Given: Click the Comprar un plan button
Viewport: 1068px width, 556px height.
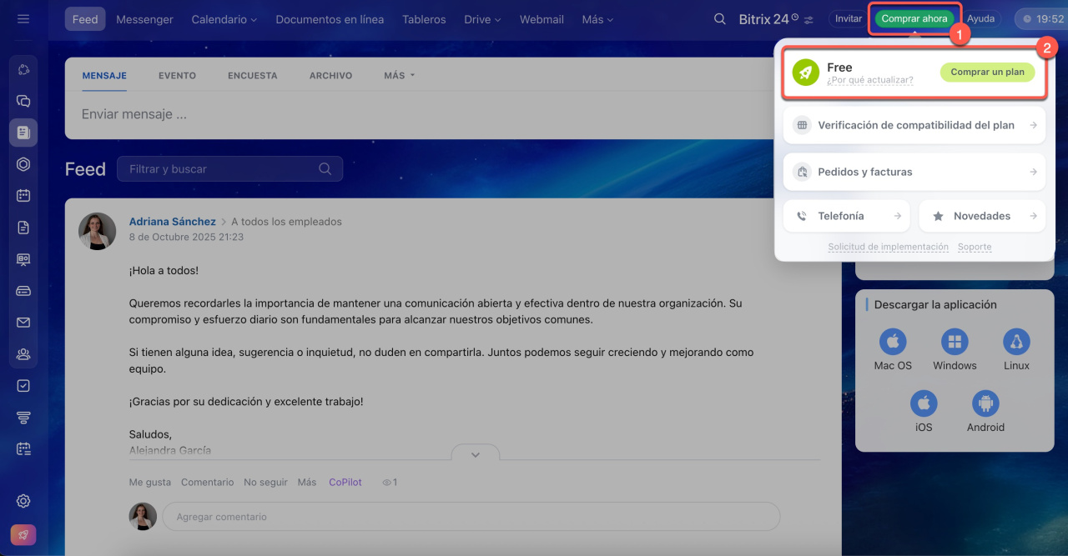Looking at the screenshot, I should (987, 73).
